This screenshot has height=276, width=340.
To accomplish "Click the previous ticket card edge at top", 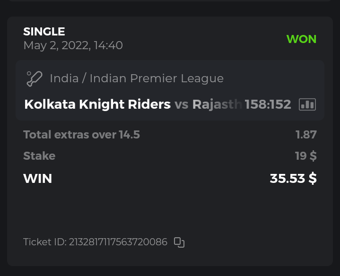I will click(x=170, y=1).
